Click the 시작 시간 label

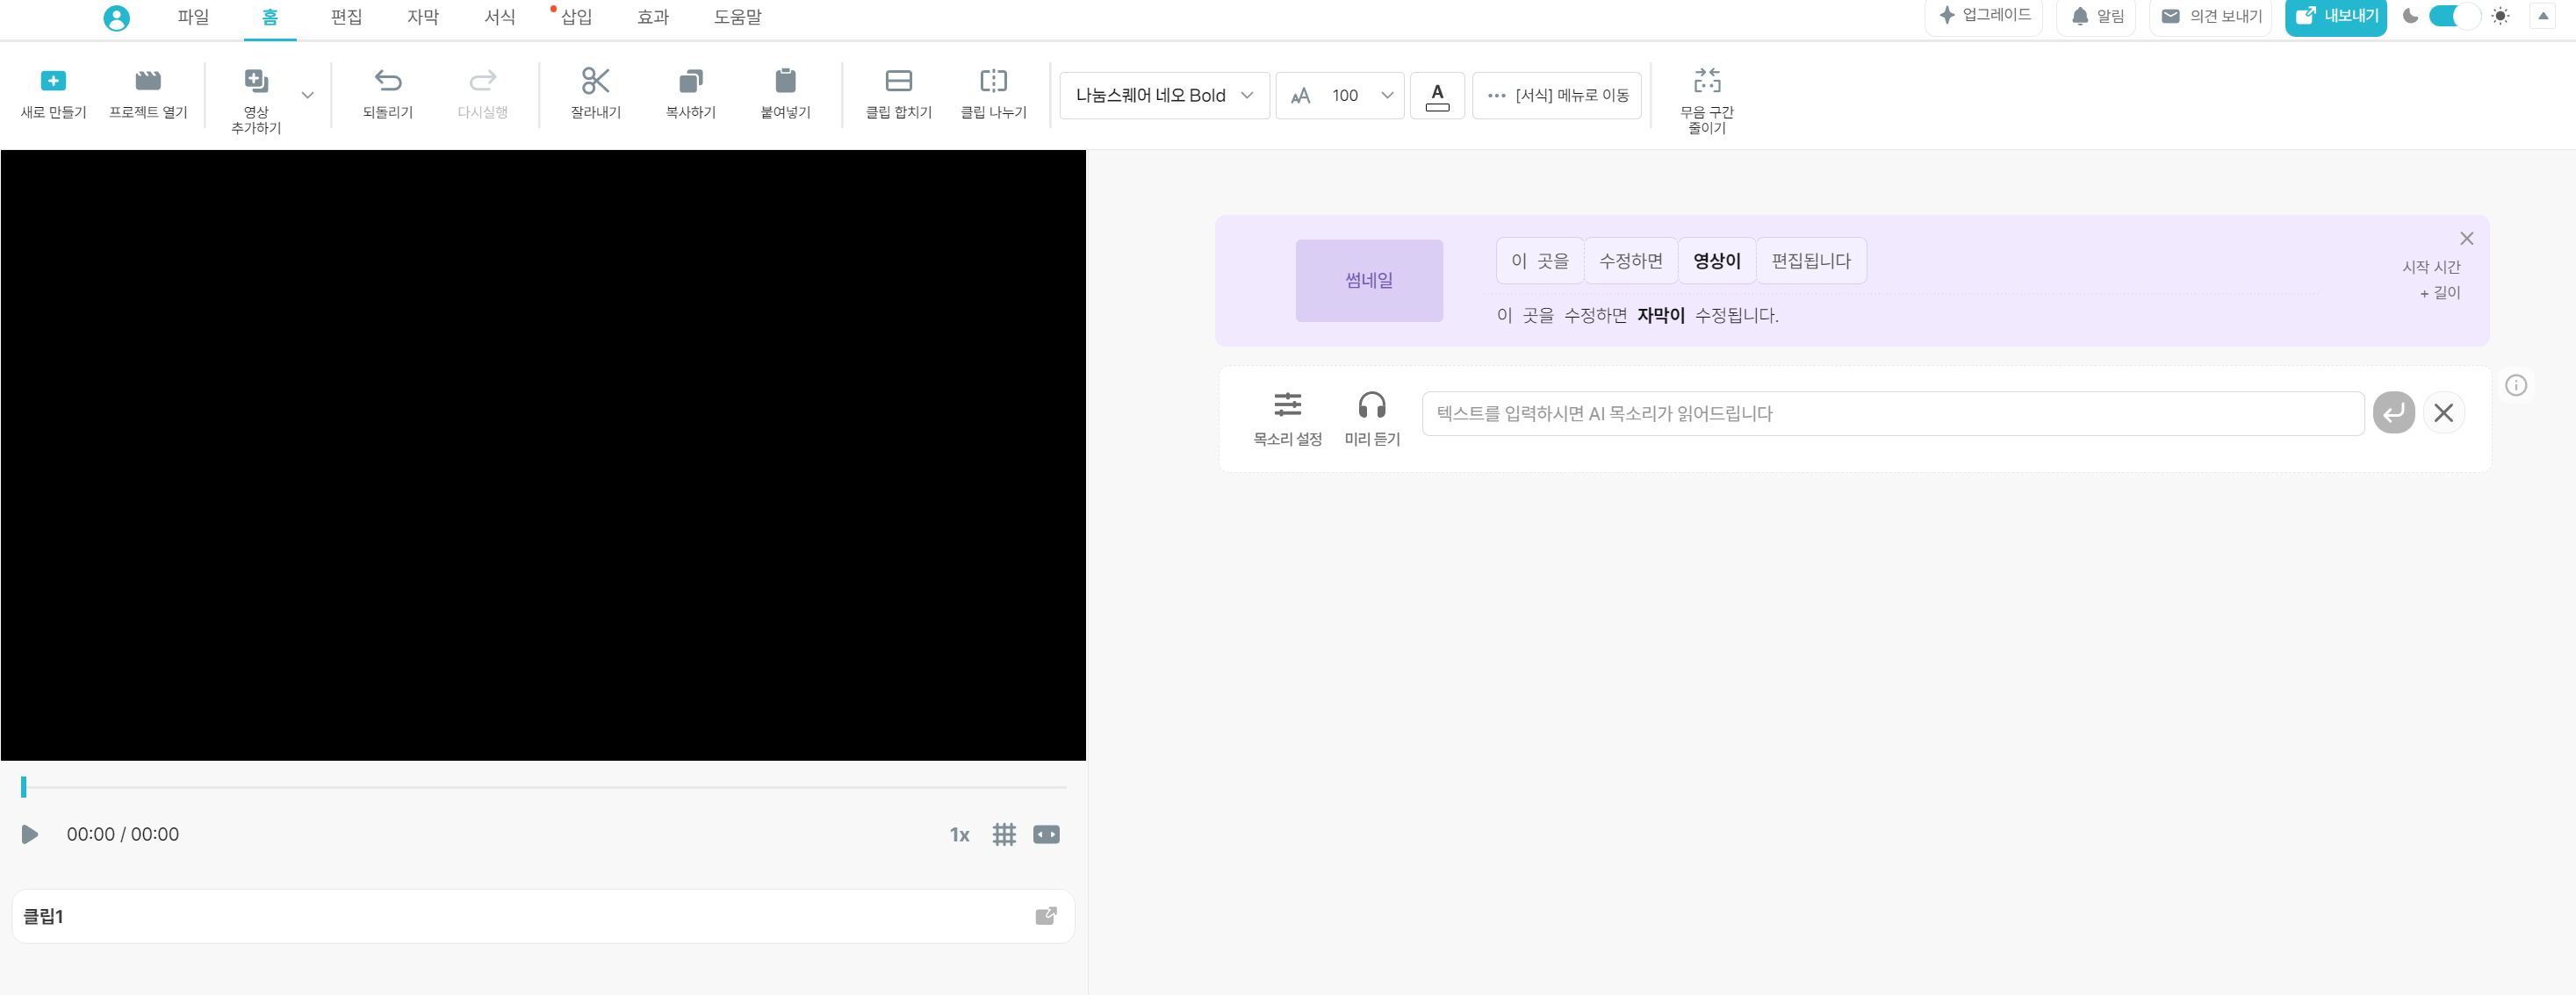pyautogui.click(x=2431, y=267)
